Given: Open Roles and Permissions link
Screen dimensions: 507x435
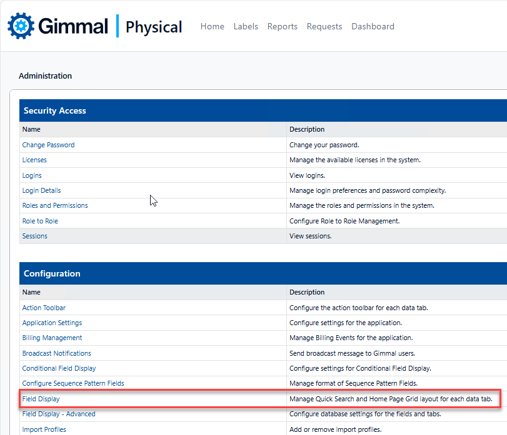Looking at the screenshot, I should click(55, 205).
